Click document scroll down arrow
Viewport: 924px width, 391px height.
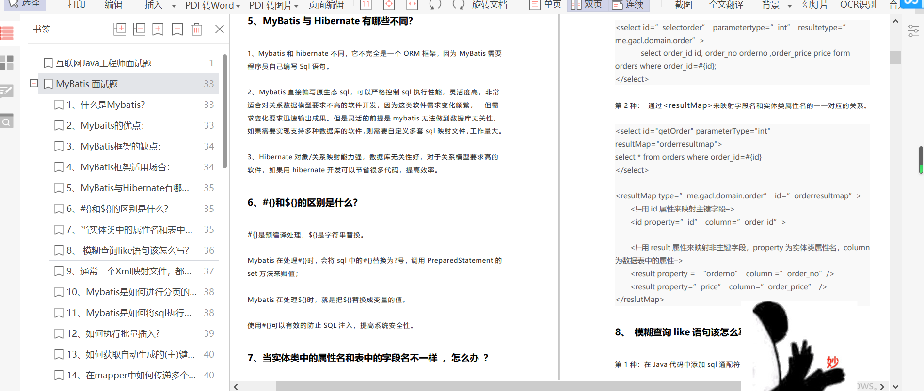pyautogui.click(x=895, y=386)
